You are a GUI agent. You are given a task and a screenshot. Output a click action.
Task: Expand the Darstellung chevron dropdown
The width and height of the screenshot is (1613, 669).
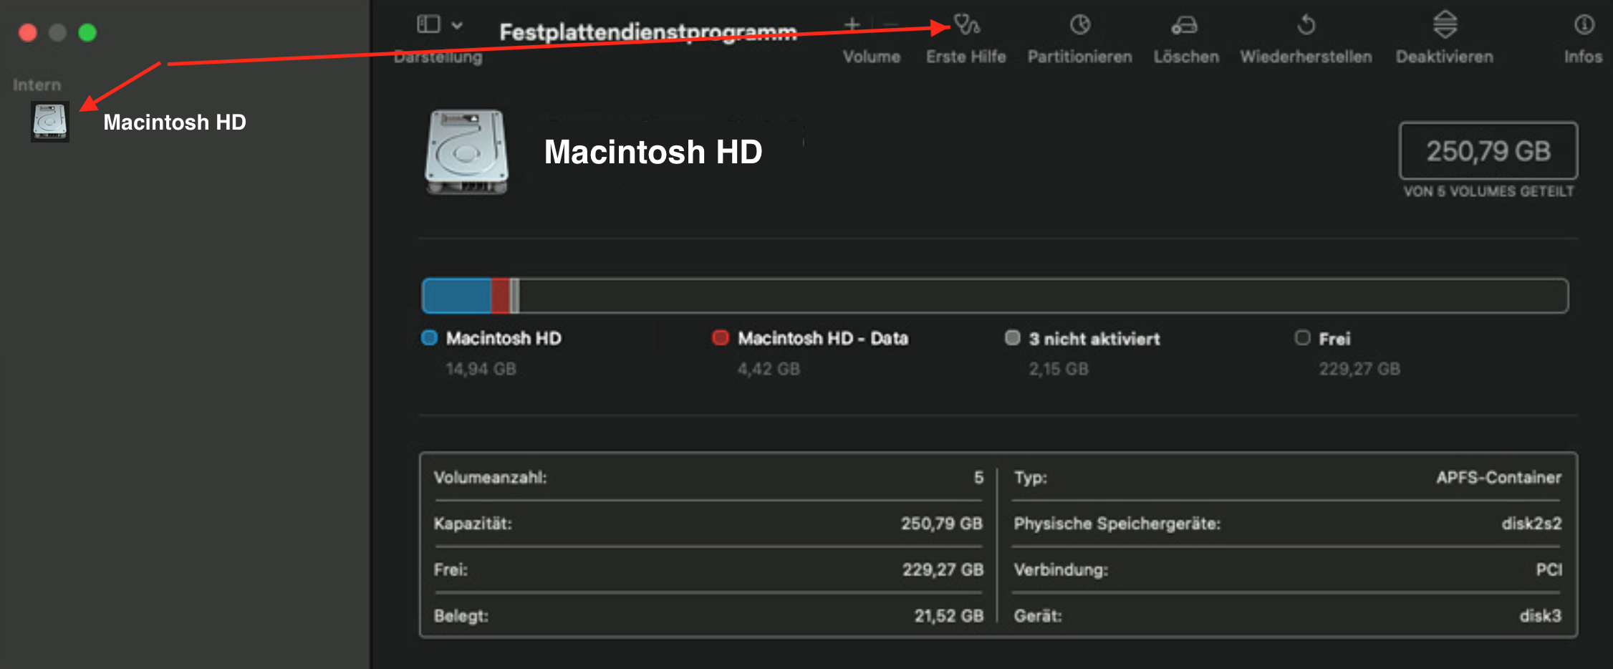[x=457, y=26]
